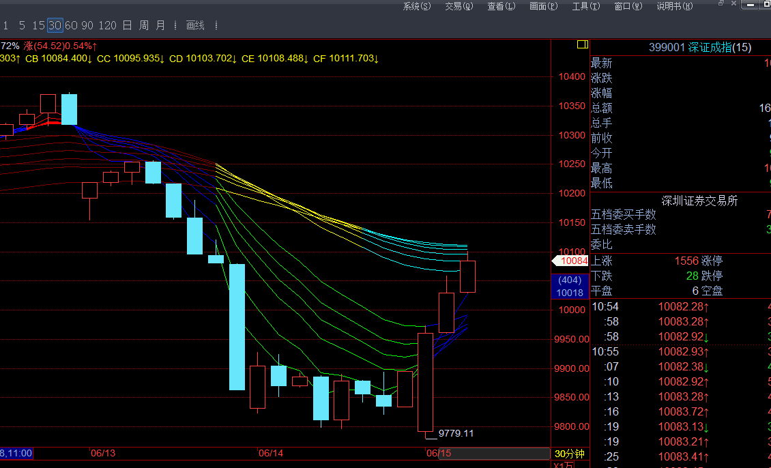Open the 工具(T) menu
This screenshot has height=468, width=771.
click(585, 6)
